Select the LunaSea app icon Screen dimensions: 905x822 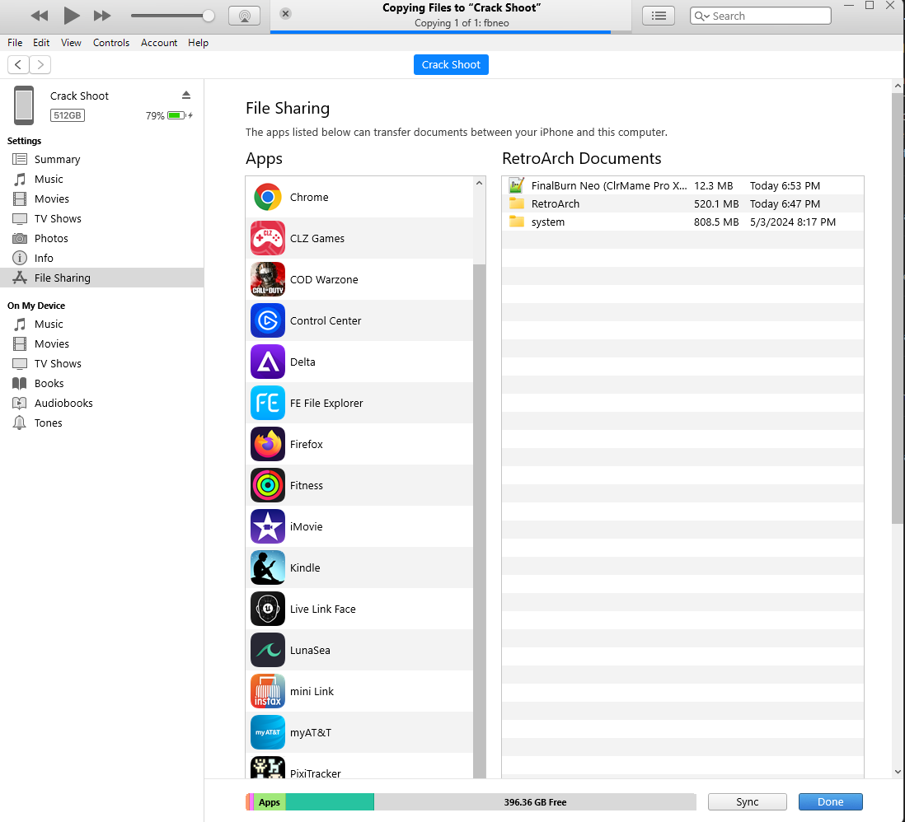click(268, 650)
